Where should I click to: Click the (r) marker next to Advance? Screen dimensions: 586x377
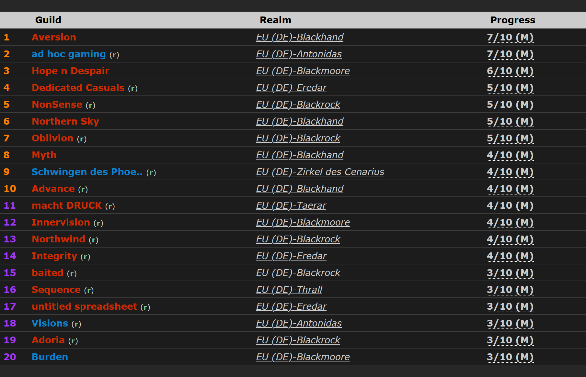click(83, 189)
